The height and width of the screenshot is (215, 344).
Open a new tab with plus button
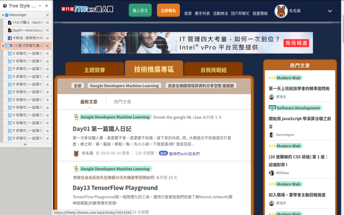pyautogui.click(x=25, y=144)
